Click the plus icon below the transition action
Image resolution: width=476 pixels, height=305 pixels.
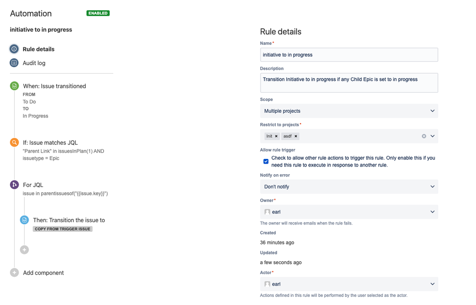coord(24,249)
